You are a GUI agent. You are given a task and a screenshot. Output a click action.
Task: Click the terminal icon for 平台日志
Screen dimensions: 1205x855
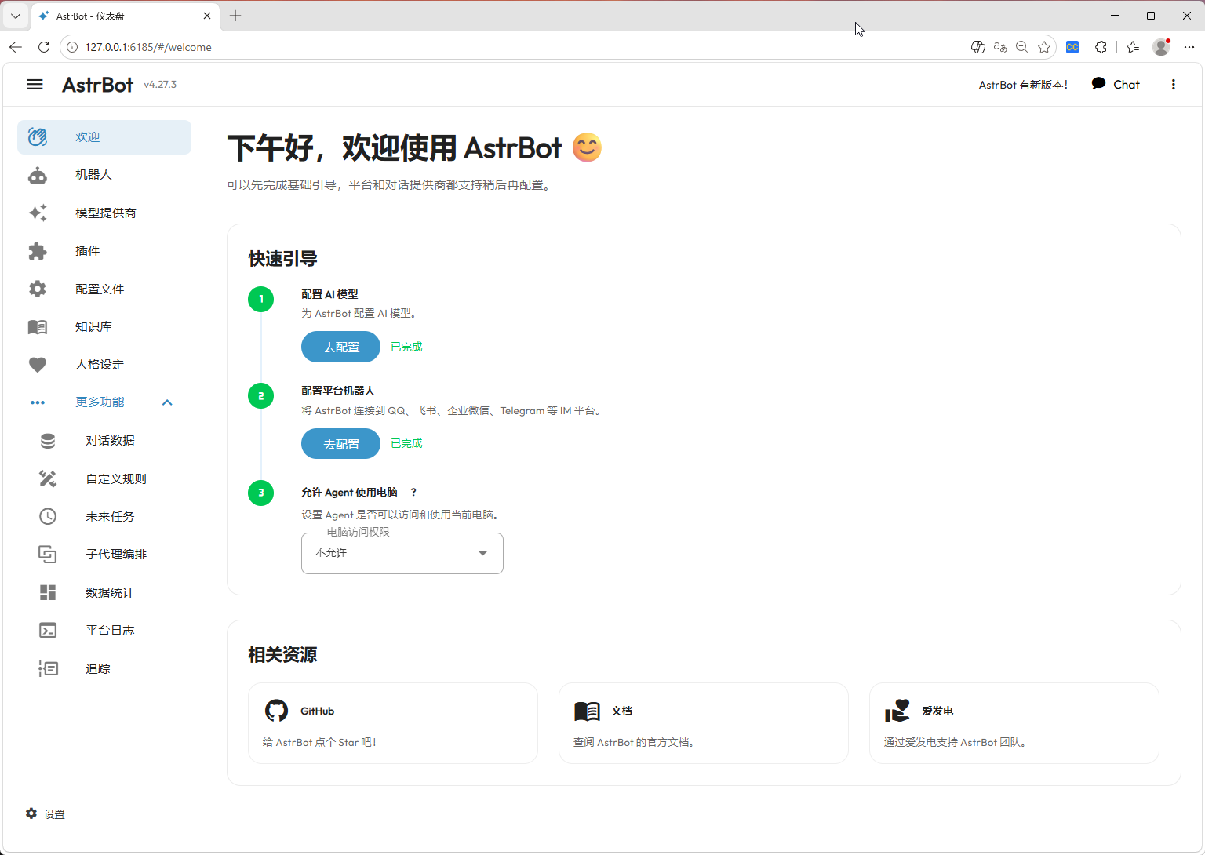(48, 630)
